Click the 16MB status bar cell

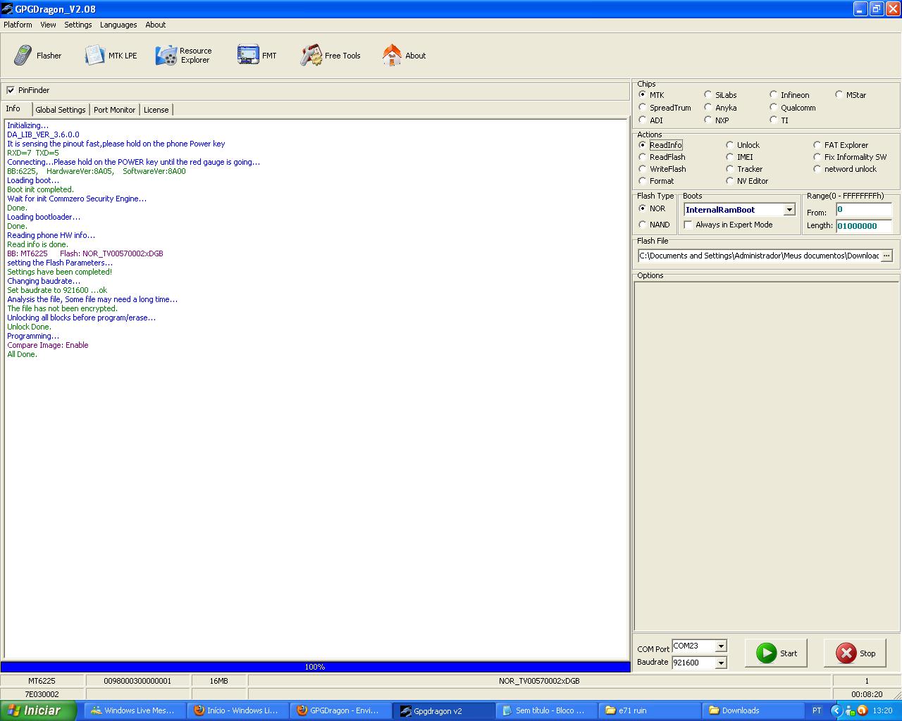pyautogui.click(x=219, y=681)
